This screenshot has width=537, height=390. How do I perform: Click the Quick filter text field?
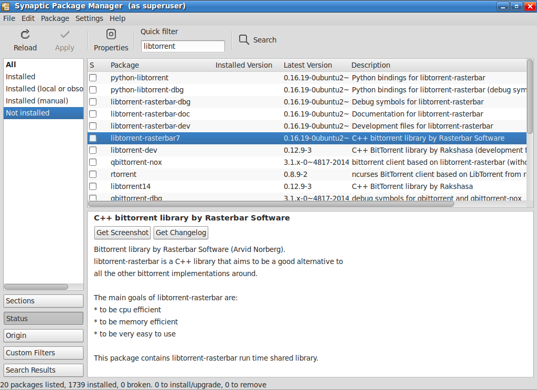pos(183,46)
